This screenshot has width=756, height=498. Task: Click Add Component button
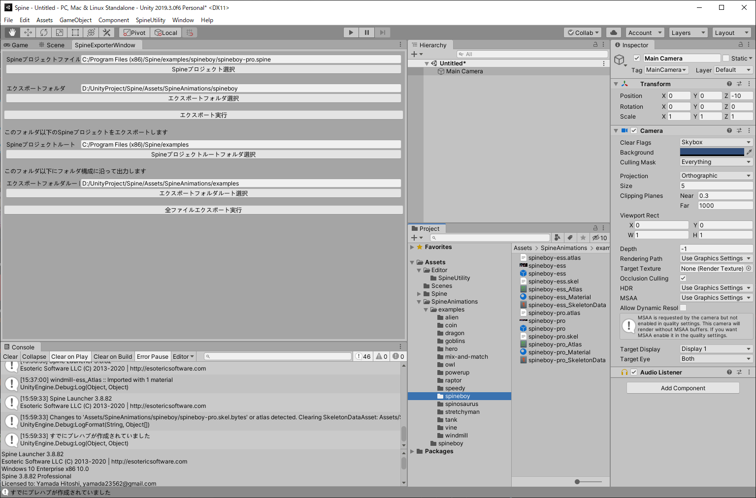click(683, 388)
